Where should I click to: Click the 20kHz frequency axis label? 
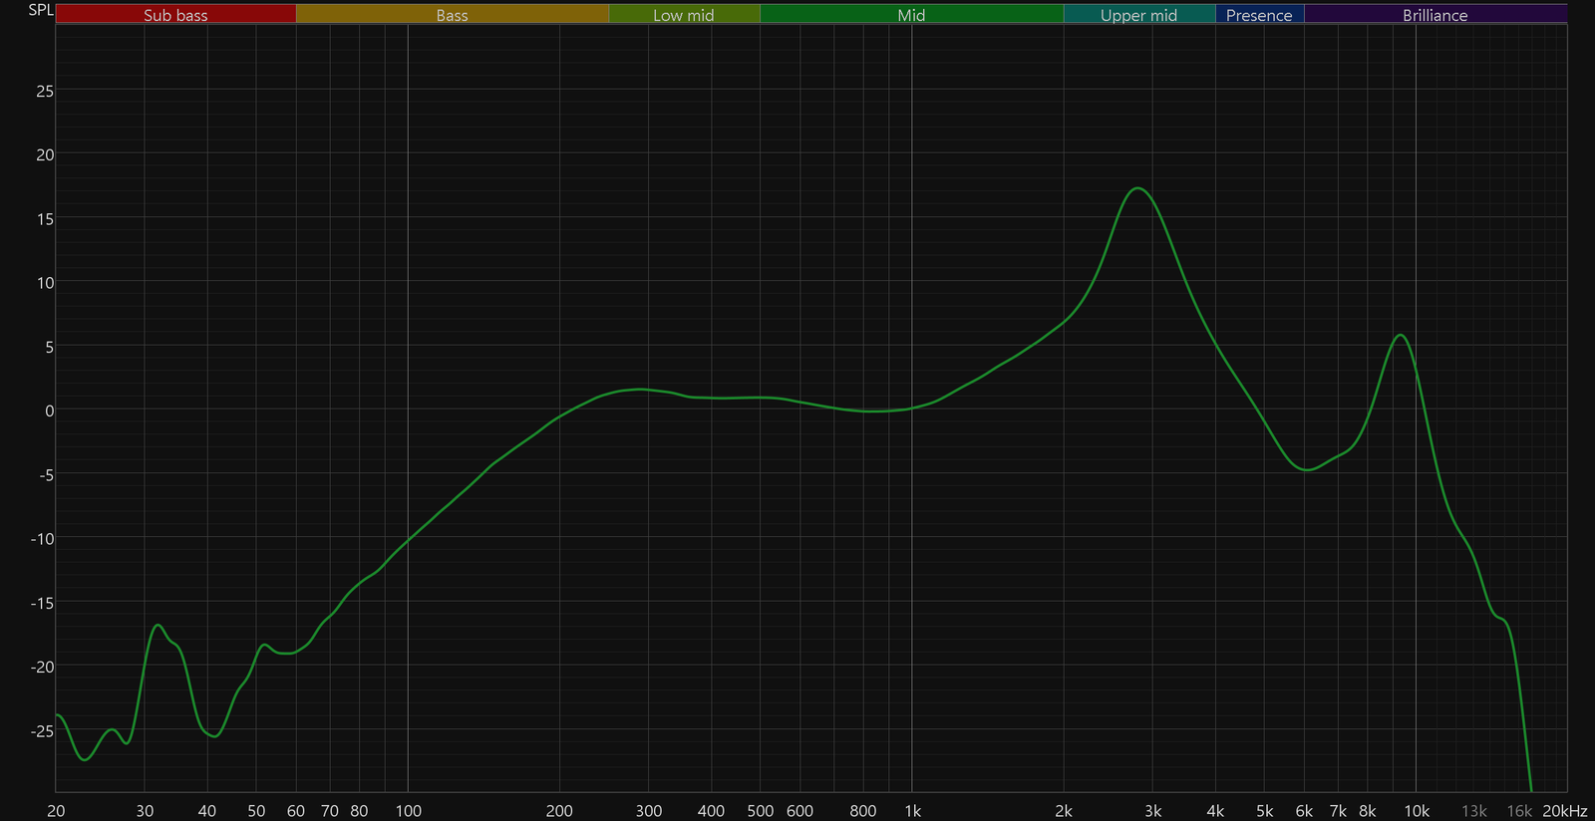click(1564, 811)
